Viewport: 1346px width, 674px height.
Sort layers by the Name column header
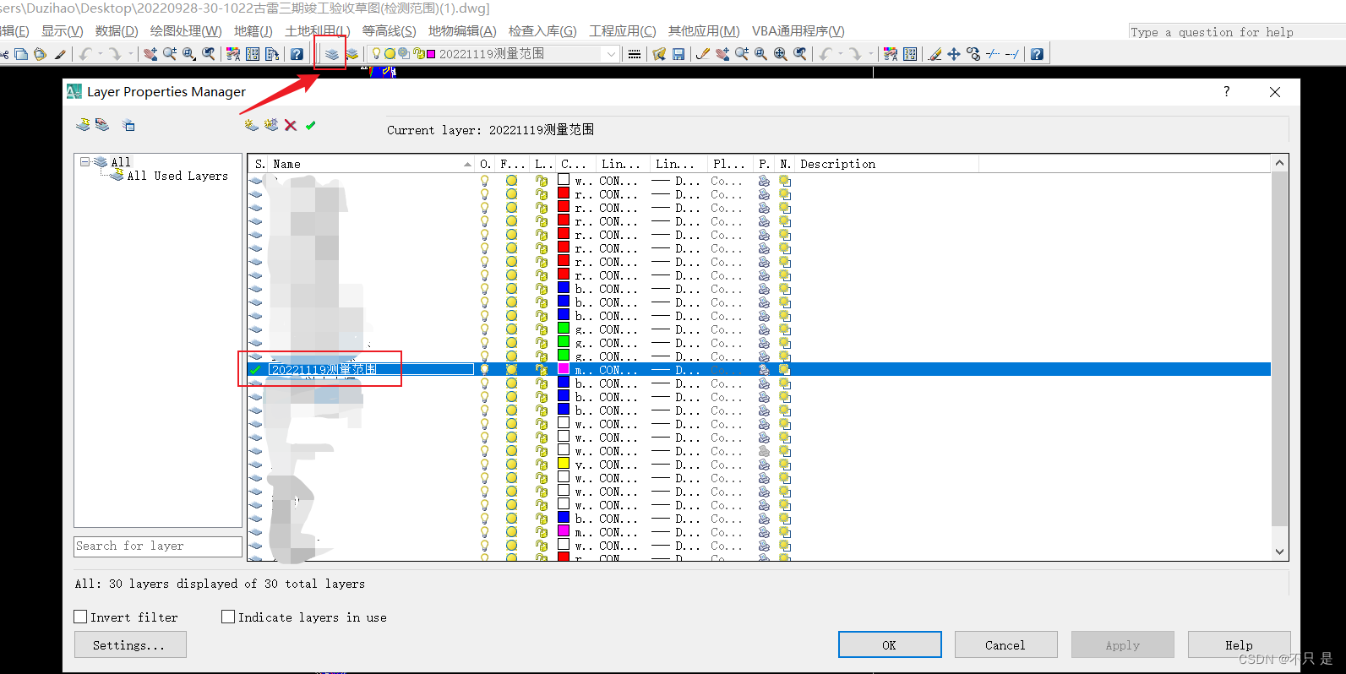click(372, 164)
